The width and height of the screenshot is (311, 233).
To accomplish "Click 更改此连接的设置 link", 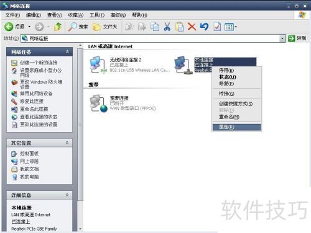I will 39,125.
